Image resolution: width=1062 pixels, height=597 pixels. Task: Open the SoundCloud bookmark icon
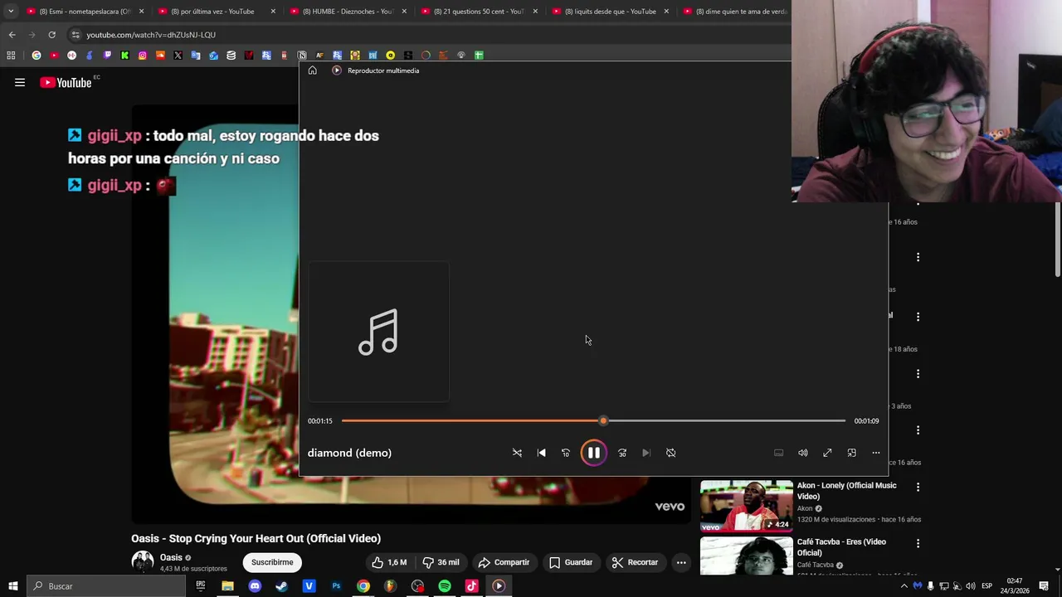point(160,56)
